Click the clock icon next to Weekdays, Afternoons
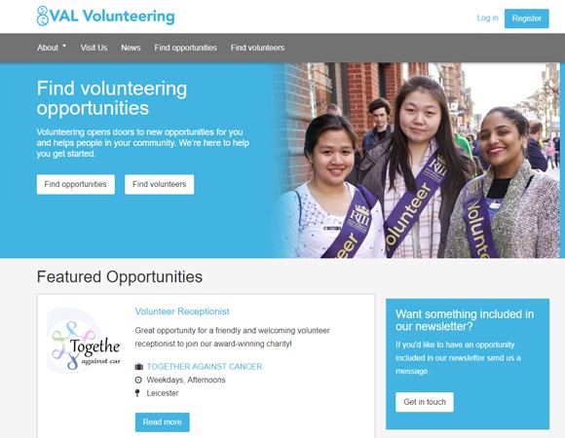565x438 pixels. click(138, 380)
